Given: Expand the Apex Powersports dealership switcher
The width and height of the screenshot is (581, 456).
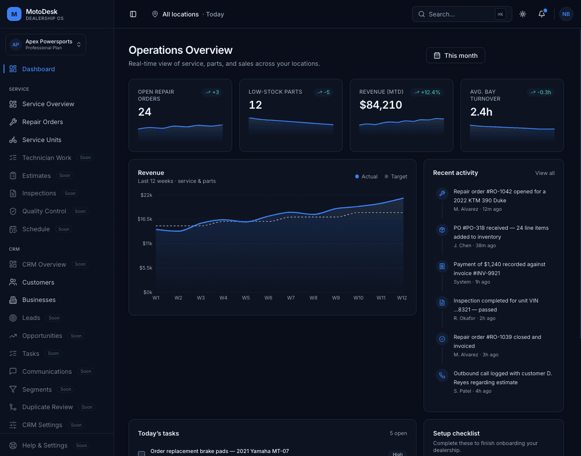Looking at the screenshot, I should coord(45,44).
